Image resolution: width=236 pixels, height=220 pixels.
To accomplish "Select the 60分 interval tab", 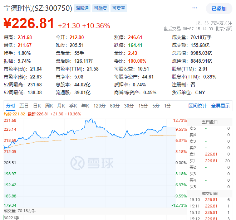I will point(115,106).
